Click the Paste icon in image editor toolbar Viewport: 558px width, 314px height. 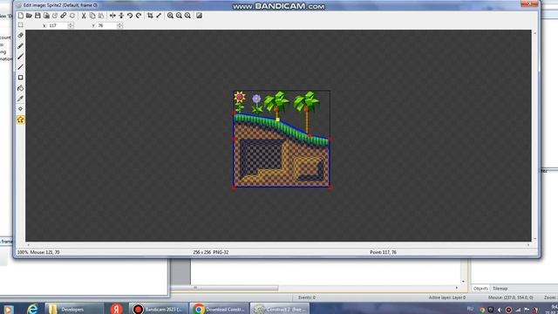pyautogui.click(x=101, y=16)
